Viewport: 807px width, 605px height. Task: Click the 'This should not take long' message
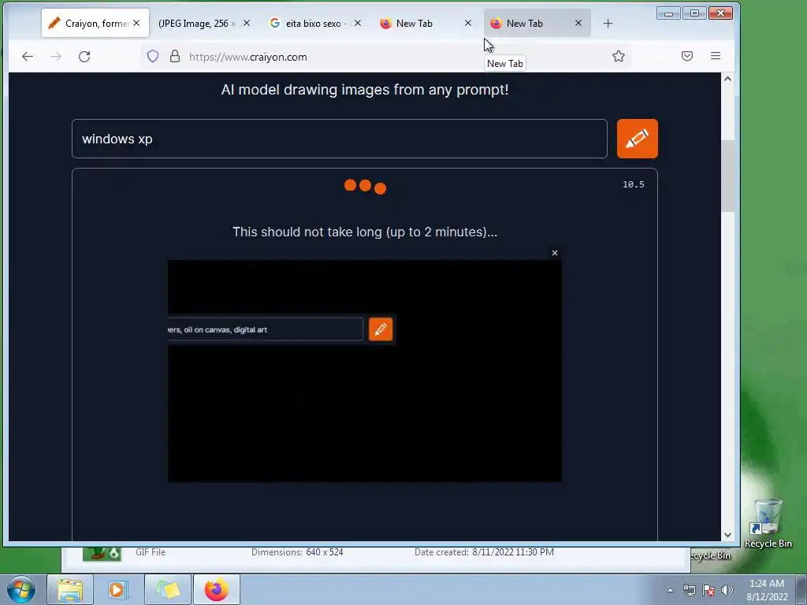[x=365, y=232]
